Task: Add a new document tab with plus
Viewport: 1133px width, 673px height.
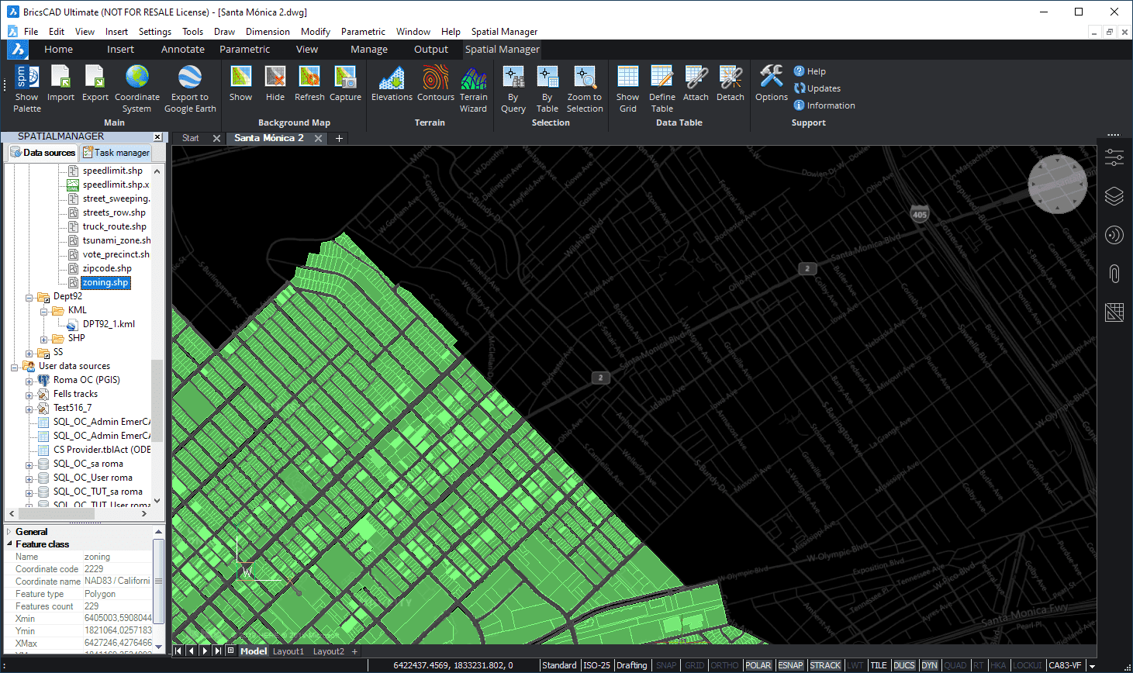Action: 339,138
